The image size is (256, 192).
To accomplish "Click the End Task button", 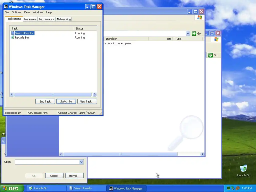I will [45, 101].
